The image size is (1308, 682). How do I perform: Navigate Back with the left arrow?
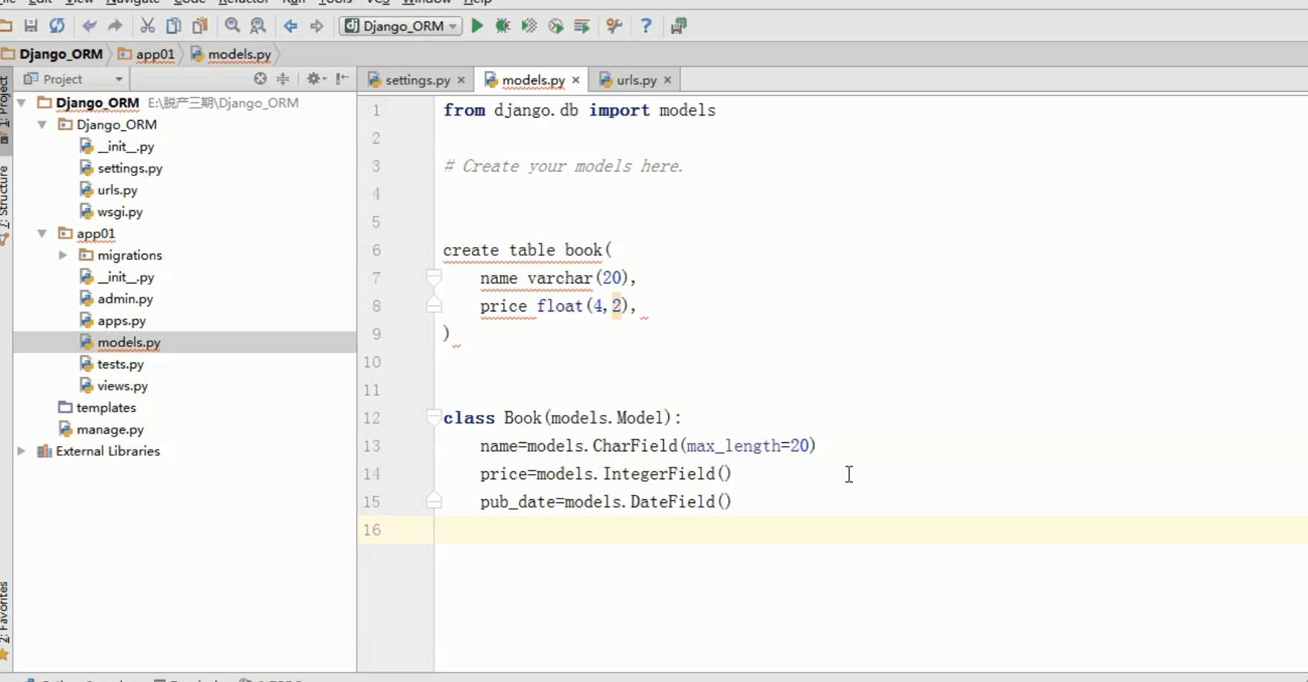point(290,26)
